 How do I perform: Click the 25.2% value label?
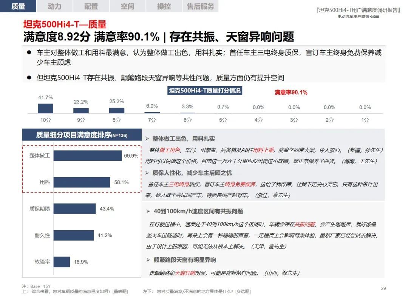coord(117,101)
